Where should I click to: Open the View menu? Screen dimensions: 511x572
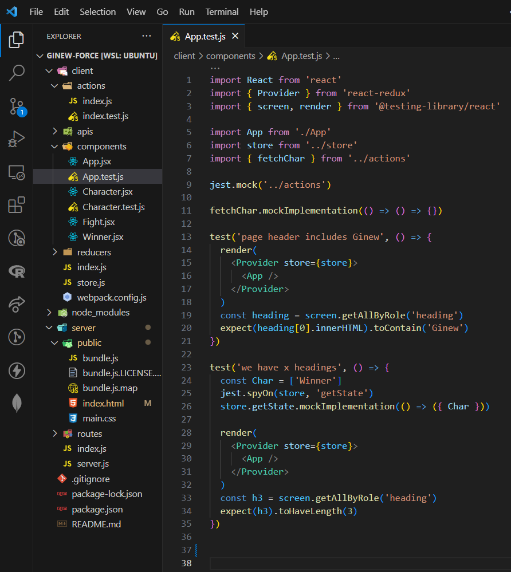(x=136, y=11)
